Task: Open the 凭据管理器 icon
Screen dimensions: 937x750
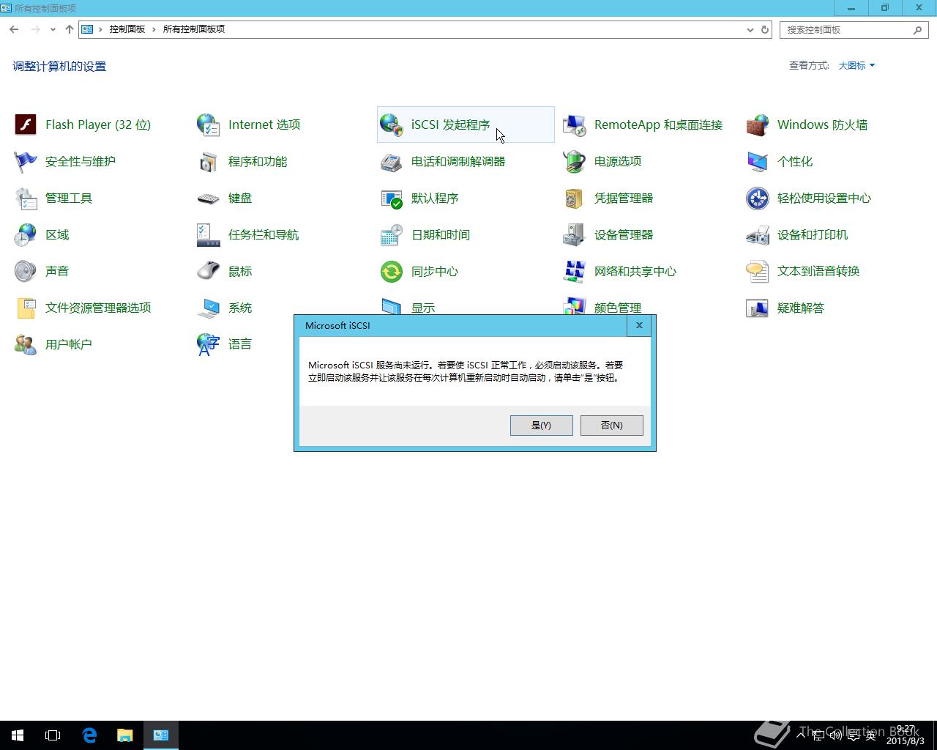Action: [575, 198]
